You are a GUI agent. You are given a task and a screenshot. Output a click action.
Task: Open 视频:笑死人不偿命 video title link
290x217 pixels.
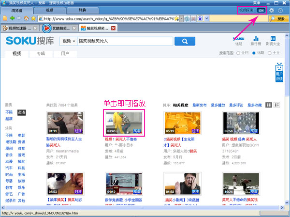(121, 139)
